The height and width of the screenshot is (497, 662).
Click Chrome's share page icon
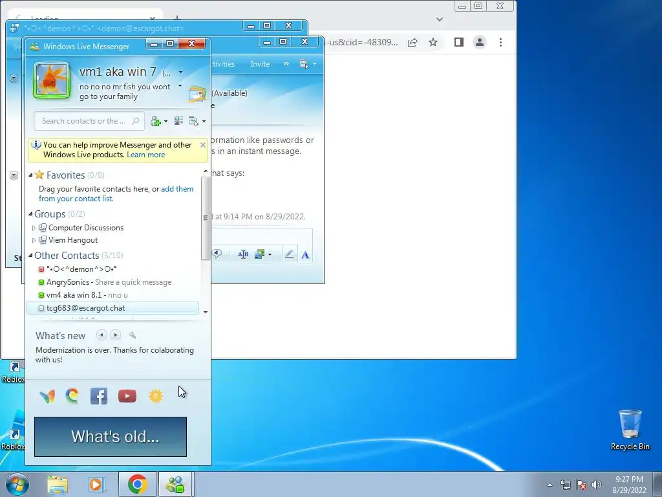(412, 42)
